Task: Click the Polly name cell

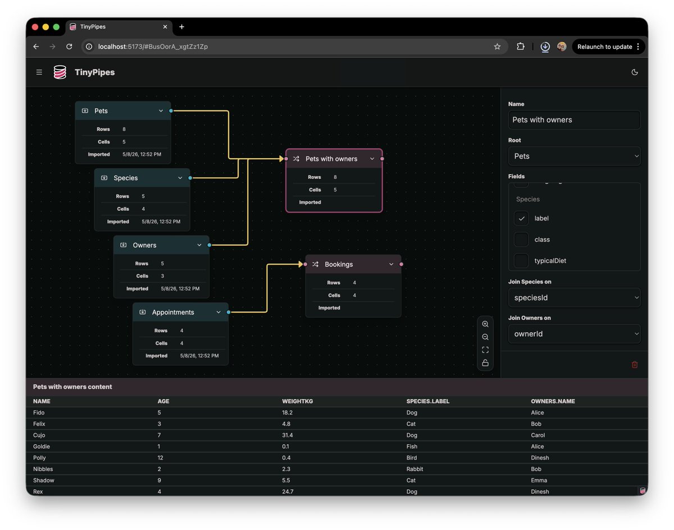Action: tap(39, 458)
